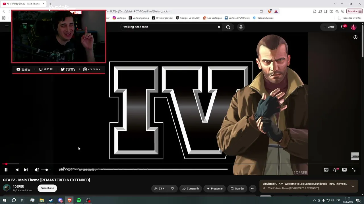Open YouTube notifications bell
This screenshot has width=364, height=204.
click(x=343, y=27)
